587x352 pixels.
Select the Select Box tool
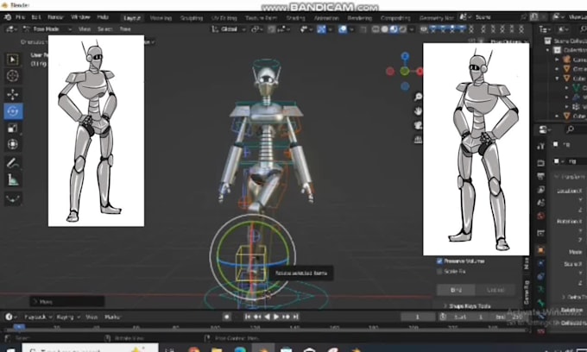(13, 60)
